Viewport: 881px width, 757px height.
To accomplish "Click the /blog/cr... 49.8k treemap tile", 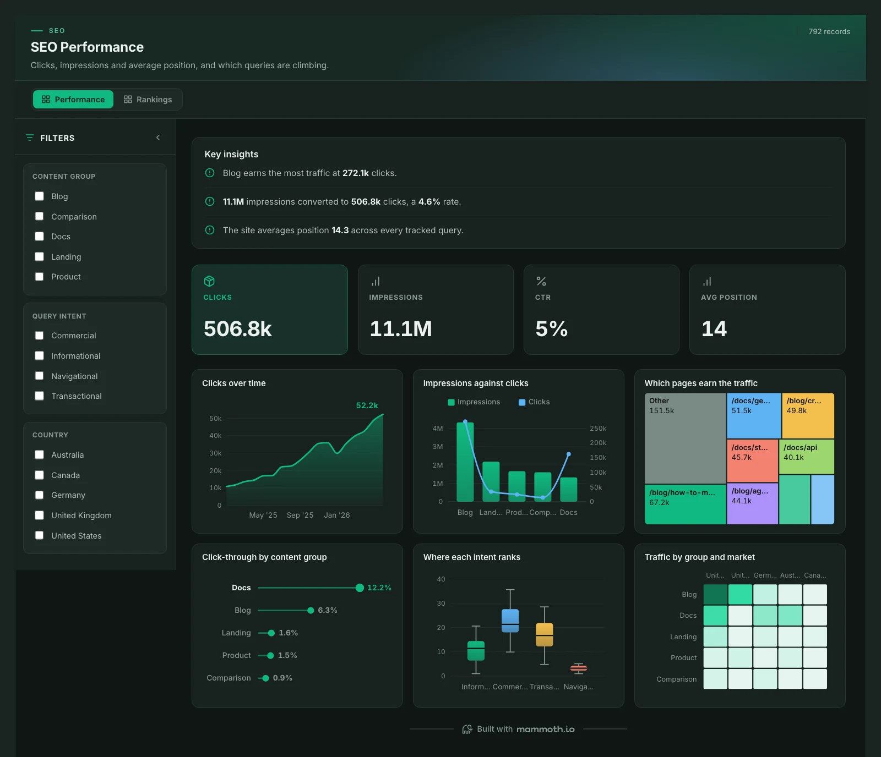I will [808, 415].
